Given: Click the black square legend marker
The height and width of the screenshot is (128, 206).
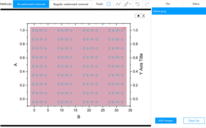Looking at the screenshot, I should click(139, 16).
